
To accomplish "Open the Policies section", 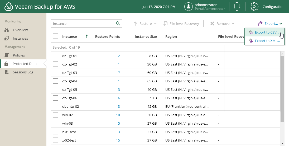I will (19, 55).
